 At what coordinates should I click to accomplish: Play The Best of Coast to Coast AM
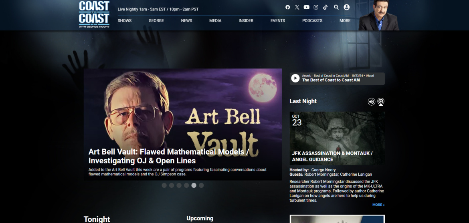point(295,78)
